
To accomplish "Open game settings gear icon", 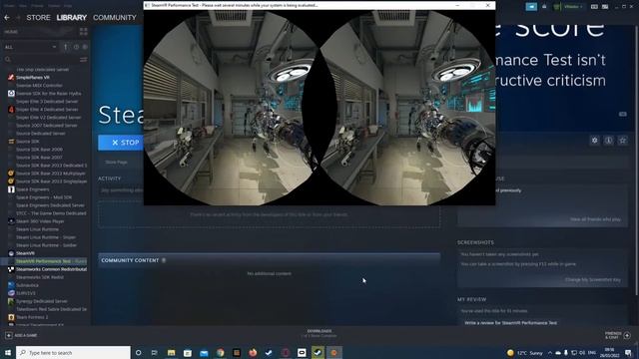I will [595, 141].
